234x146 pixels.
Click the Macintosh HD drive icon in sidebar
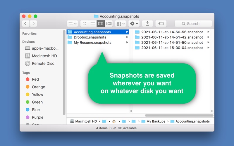(27, 56)
